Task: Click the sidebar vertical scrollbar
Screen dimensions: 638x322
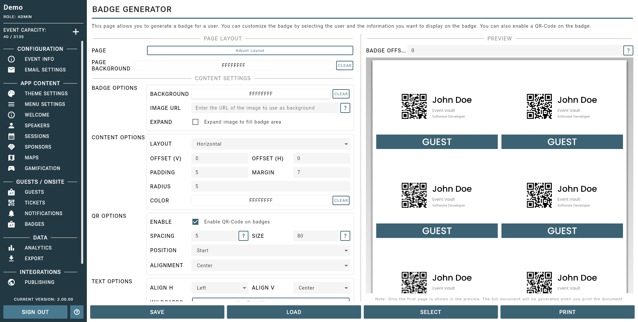Action: tap(82, 152)
